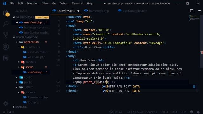Screen dimensions: 203x114
Task: Open the Explorer activity bar icon
Action: [6, 13]
